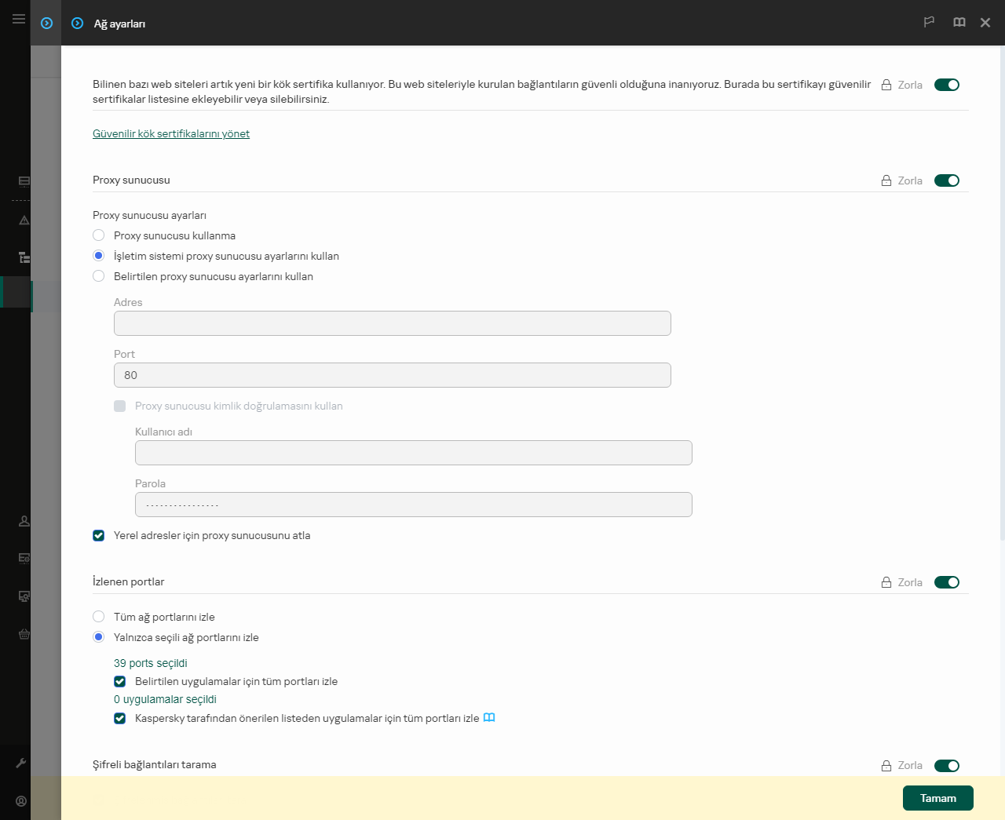Open the wrench settings icon in sidebar
Image resolution: width=1005 pixels, height=820 pixels.
pos(21,763)
